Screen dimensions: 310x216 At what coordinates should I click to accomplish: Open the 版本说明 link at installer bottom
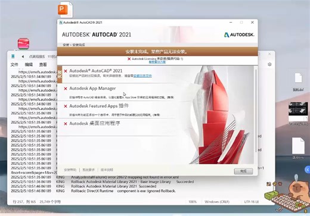coord(107,170)
